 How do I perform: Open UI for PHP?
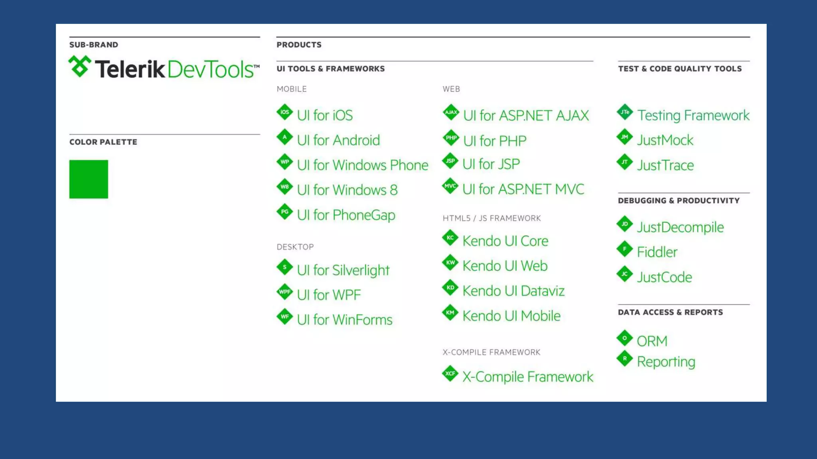495,141
